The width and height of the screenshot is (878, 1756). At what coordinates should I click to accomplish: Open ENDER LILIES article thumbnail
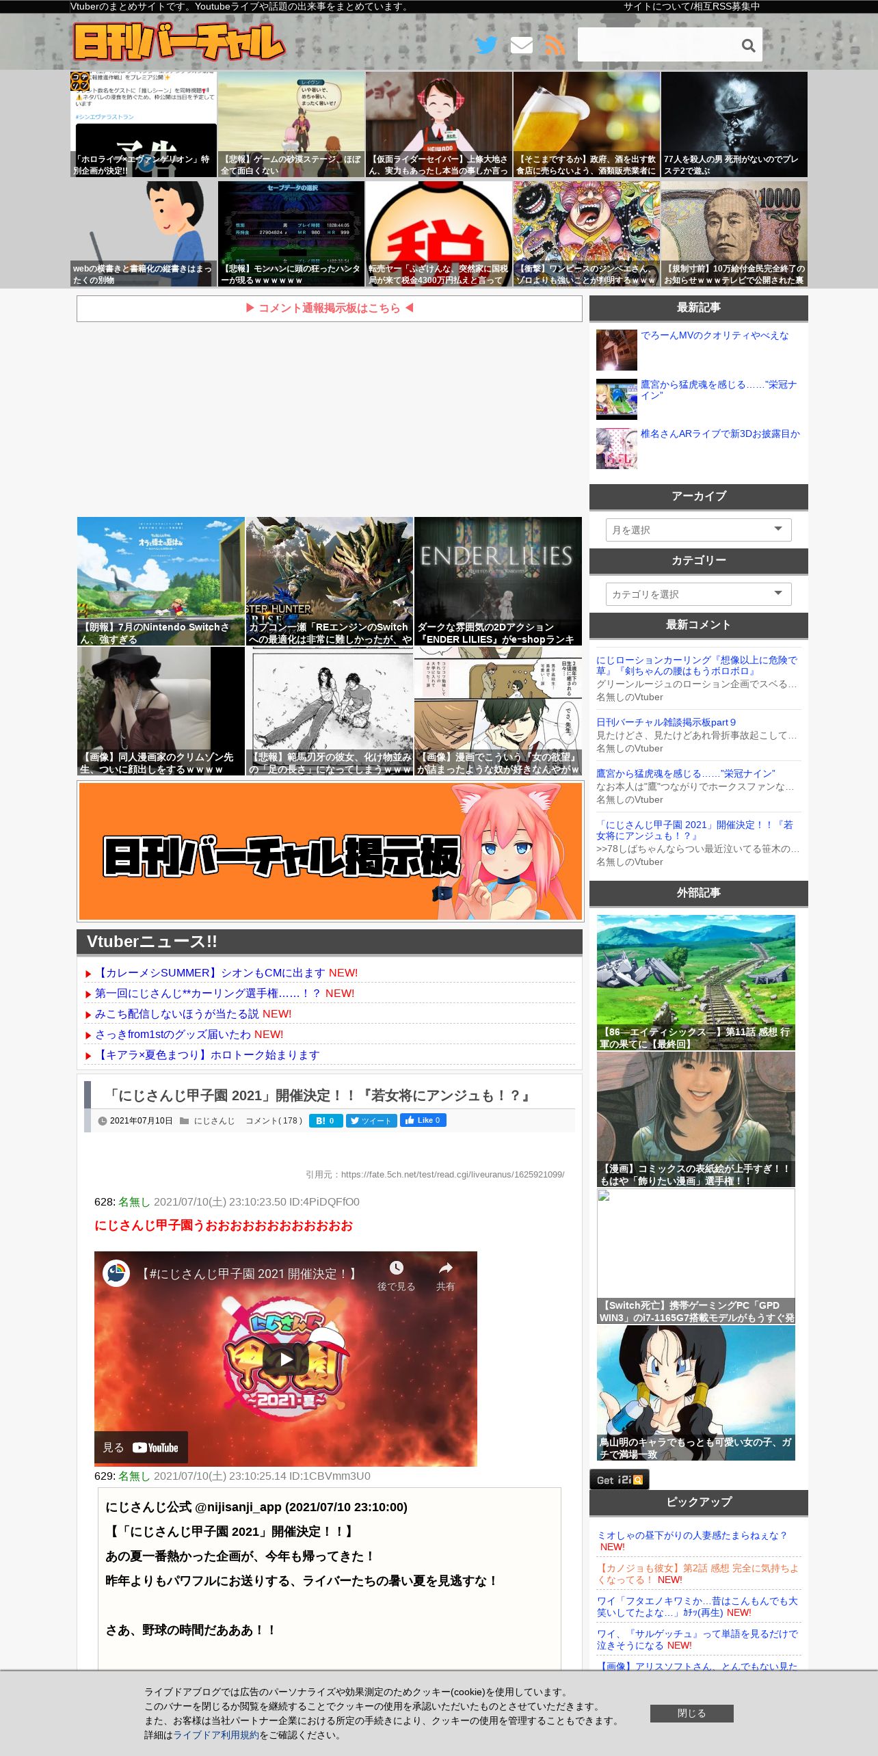[x=498, y=581]
